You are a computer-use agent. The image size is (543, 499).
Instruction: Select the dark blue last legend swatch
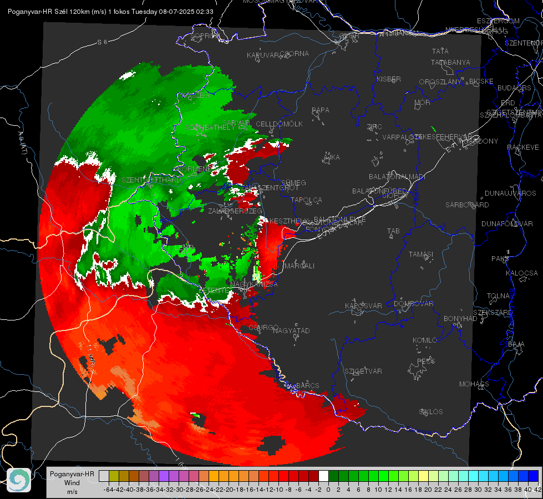[534, 476]
